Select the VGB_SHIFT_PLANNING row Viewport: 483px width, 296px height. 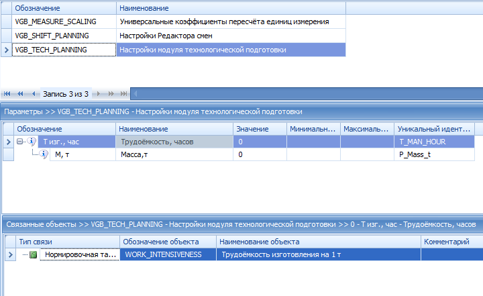(x=60, y=36)
